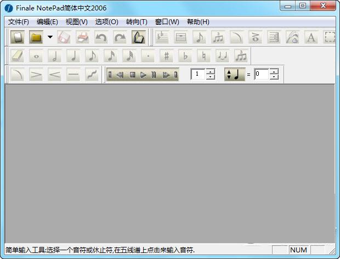The width and height of the screenshot is (340, 259).
Task: Stop playback with the square button
Action: (x=133, y=75)
